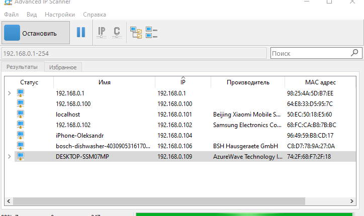Screen dimensions: 364x216
Task: Sort by the Статус column header
Action: (x=29, y=82)
